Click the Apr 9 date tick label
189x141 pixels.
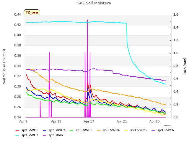pyautogui.click(x=23, y=121)
